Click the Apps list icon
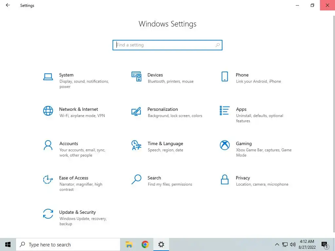Image resolution: width=335 pixels, height=251 pixels. click(x=224, y=110)
